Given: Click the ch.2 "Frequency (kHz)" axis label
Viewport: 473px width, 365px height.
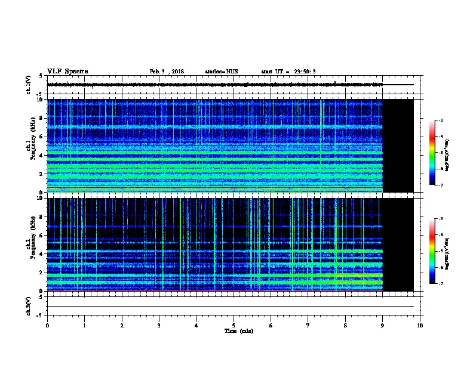Looking at the screenshot, I should tap(33, 237).
